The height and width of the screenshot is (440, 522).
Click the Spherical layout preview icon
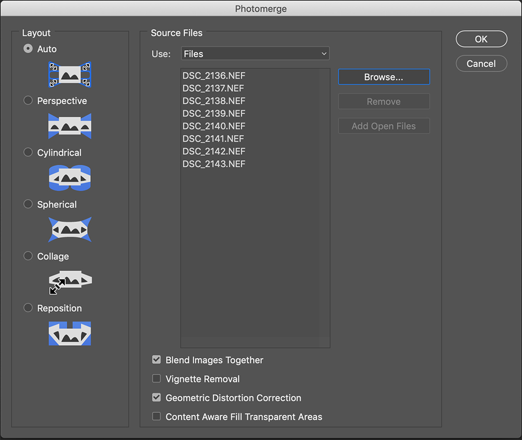(69, 229)
